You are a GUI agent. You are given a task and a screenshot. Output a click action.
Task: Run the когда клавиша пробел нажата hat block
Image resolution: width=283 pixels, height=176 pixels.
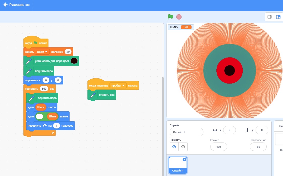pos(113,85)
